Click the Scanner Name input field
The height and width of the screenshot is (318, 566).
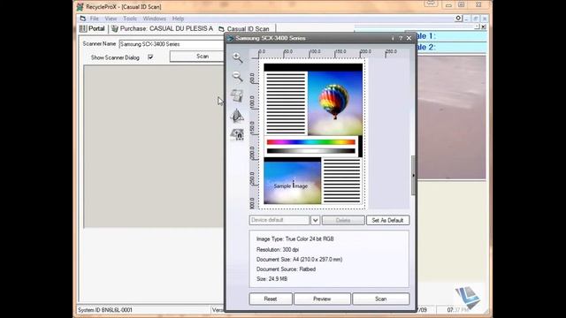(x=172, y=44)
